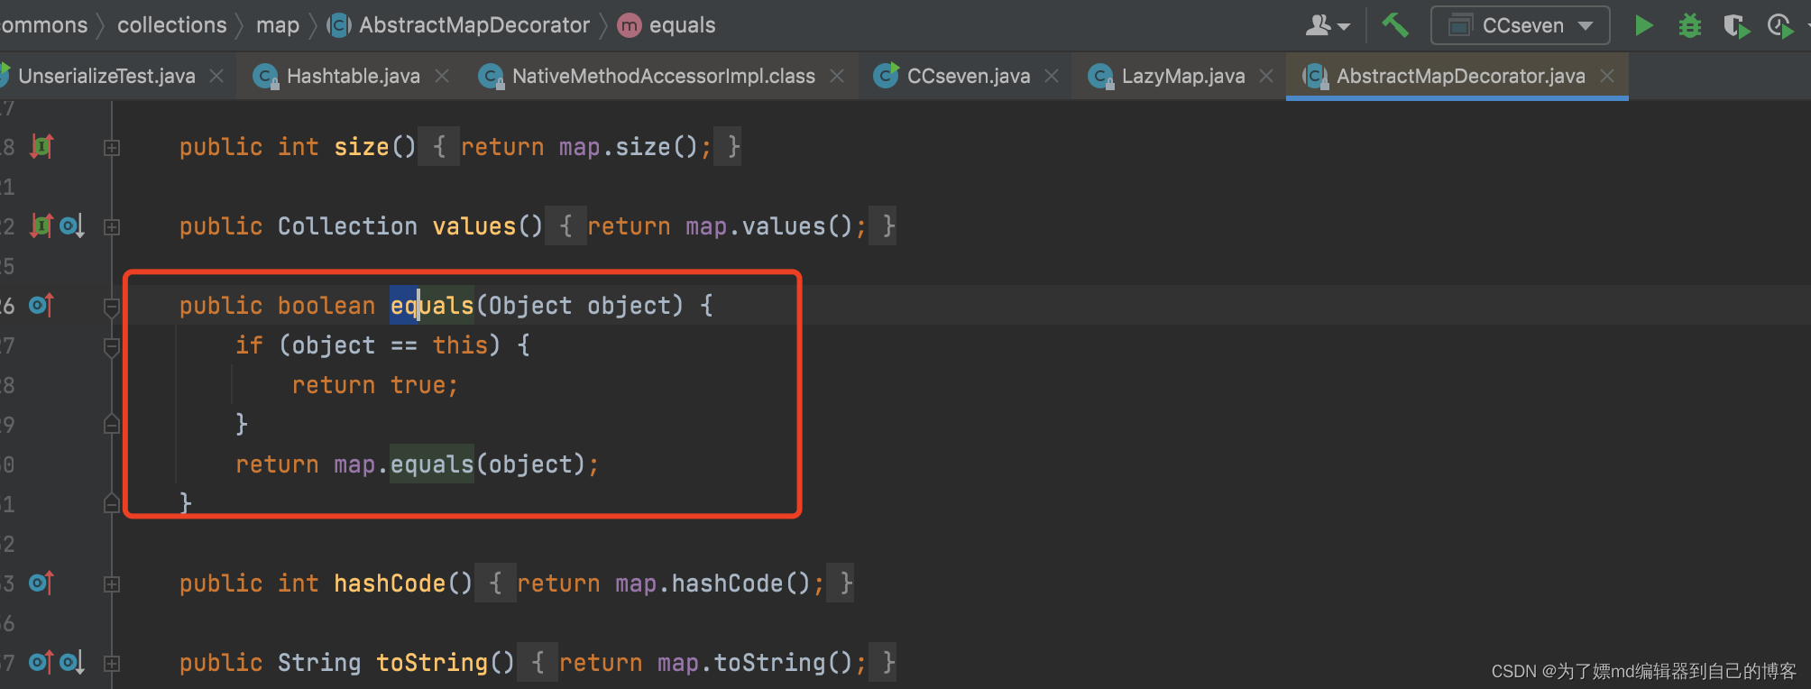Viewport: 1811px width, 689px height.
Task: Close the CCseven.java tab
Action: click(x=1052, y=76)
